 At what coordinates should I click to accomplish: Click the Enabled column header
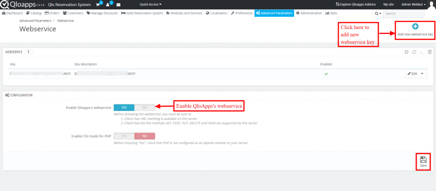point(326,64)
